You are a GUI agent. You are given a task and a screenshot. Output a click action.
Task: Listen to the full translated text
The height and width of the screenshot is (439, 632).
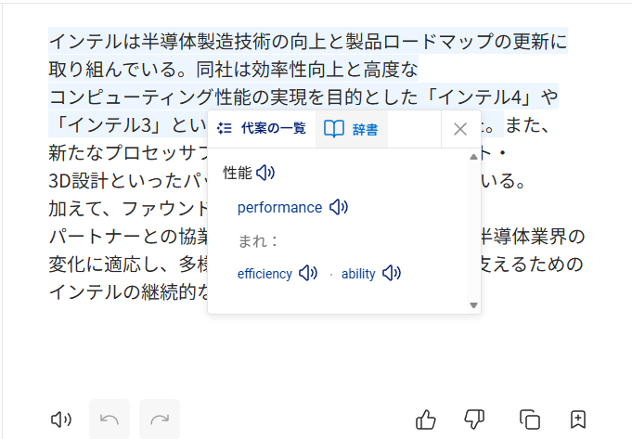click(x=61, y=420)
